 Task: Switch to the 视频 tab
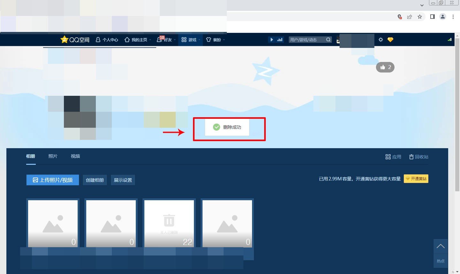point(75,156)
